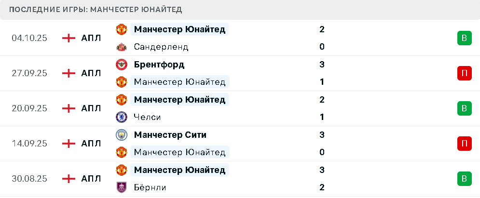Click red П loss badge for Manchester City match
This screenshot has height=198, width=480.
(464, 144)
